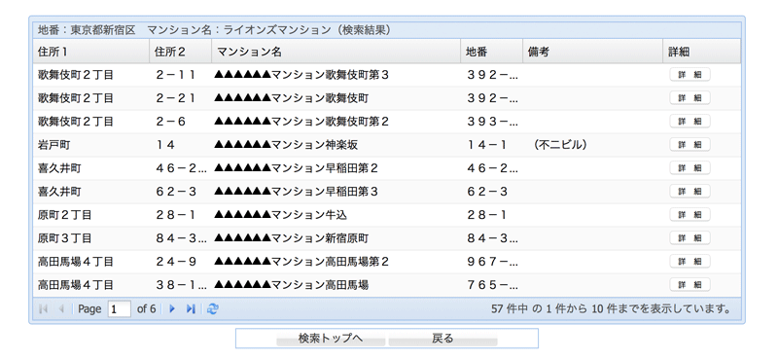
Task: Select the ▲▲▲▲▲▲マンション神楽坂 name cell
Action: click(336, 145)
